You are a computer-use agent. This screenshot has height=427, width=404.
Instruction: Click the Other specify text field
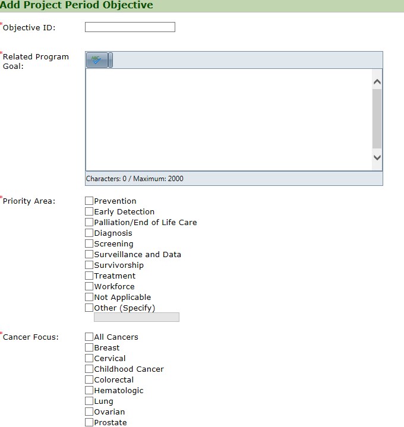(137, 317)
